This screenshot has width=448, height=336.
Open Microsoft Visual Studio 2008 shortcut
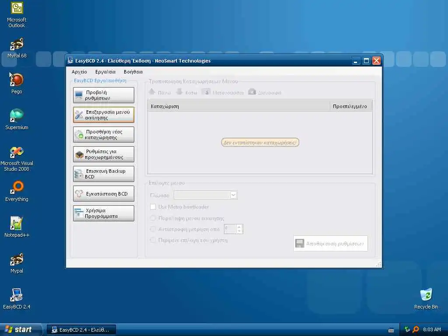(17, 158)
